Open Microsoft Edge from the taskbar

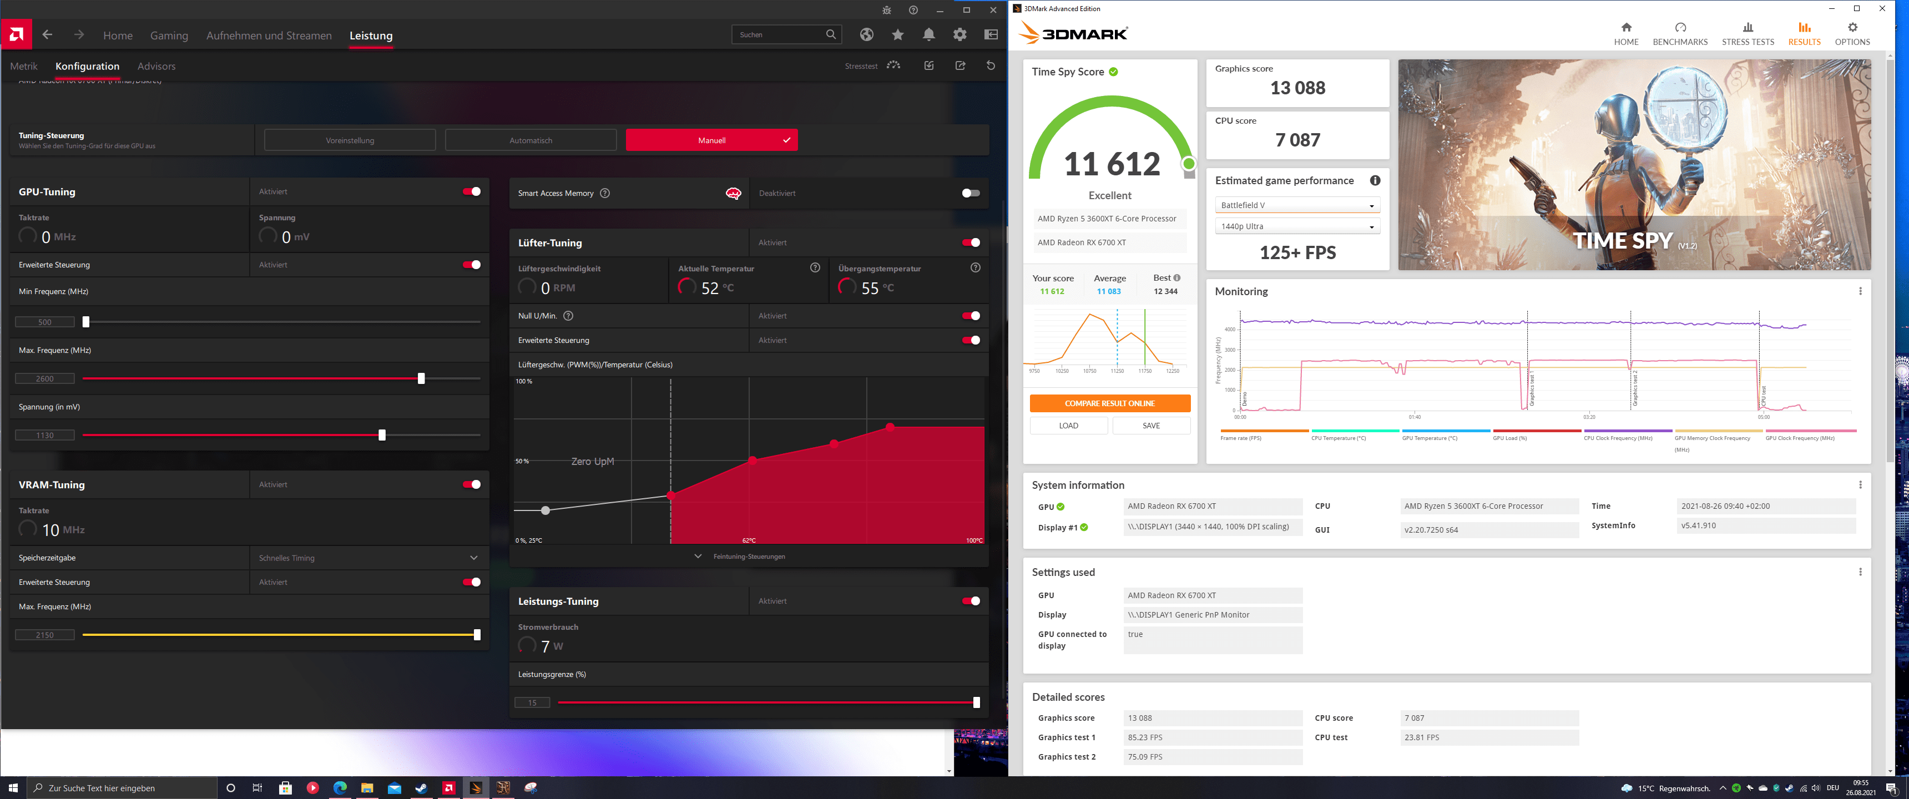340,788
